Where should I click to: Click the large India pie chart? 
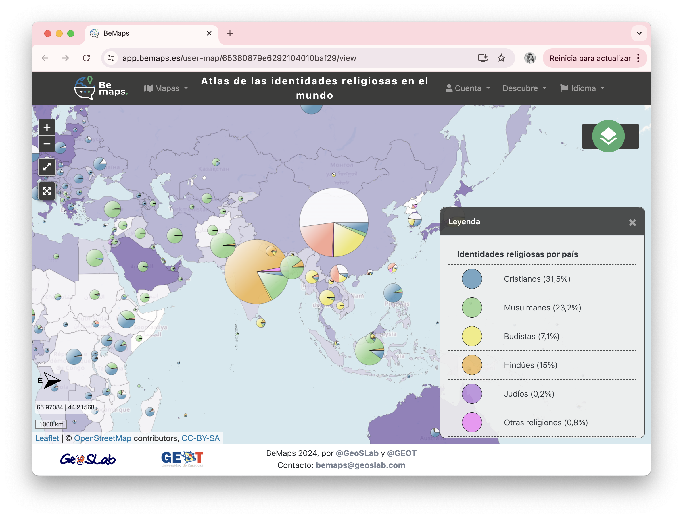[x=257, y=272]
